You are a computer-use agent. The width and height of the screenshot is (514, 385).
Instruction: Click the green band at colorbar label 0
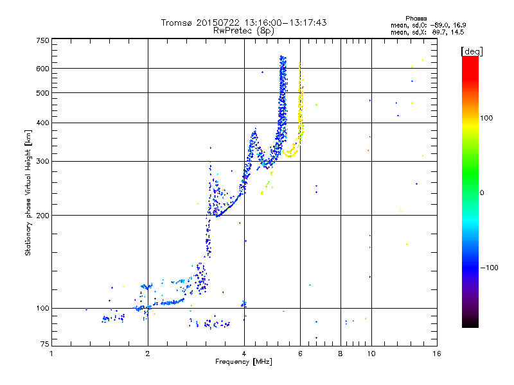coord(470,193)
